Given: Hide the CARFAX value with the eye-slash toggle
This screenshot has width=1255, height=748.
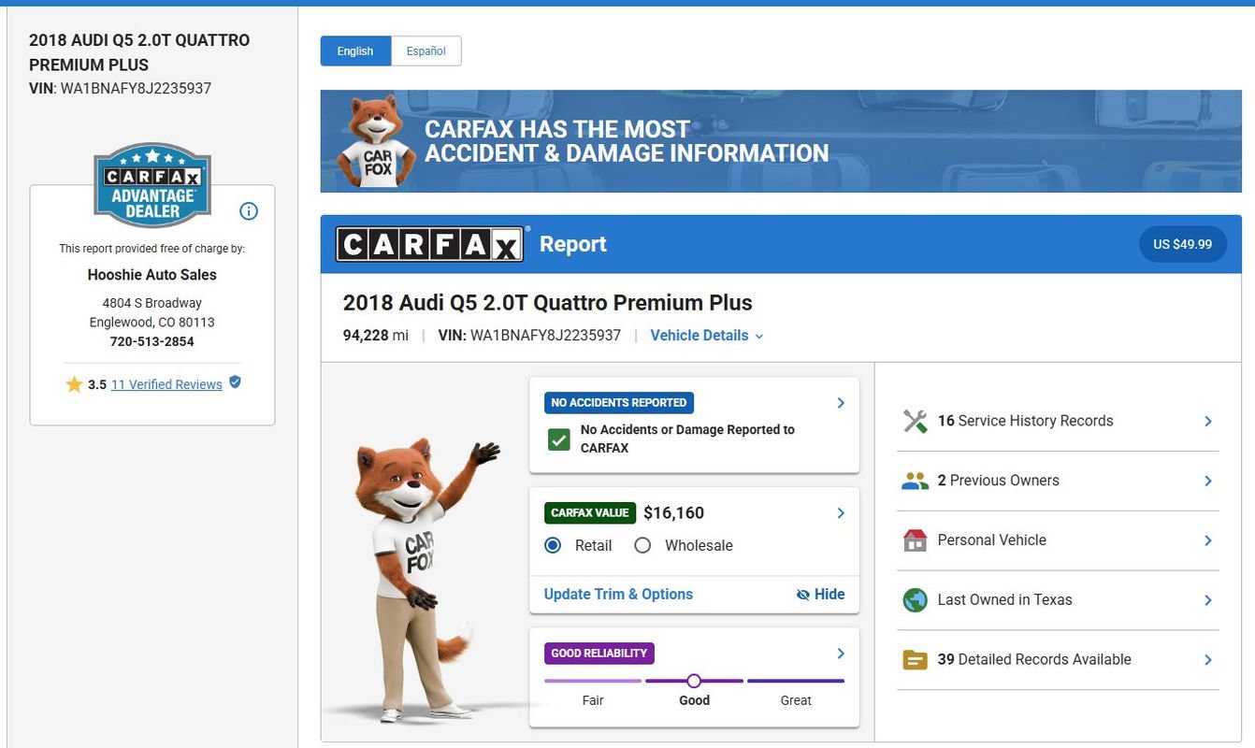Looking at the screenshot, I should [x=820, y=594].
